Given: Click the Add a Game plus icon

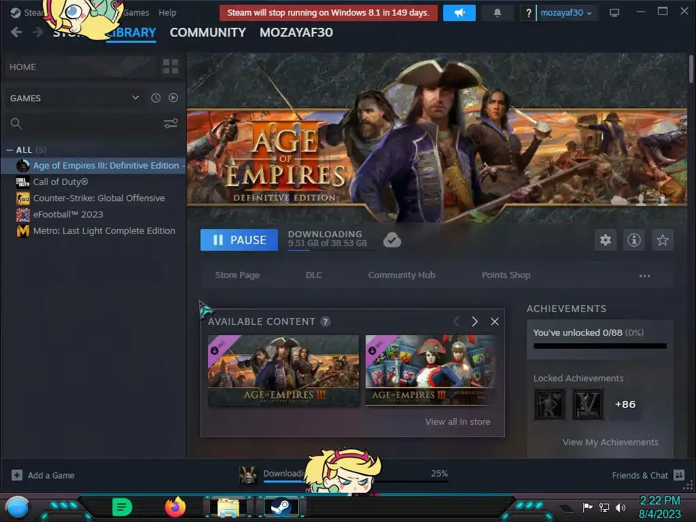Looking at the screenshot, I should pyautogui.click(x=17, y=475).
